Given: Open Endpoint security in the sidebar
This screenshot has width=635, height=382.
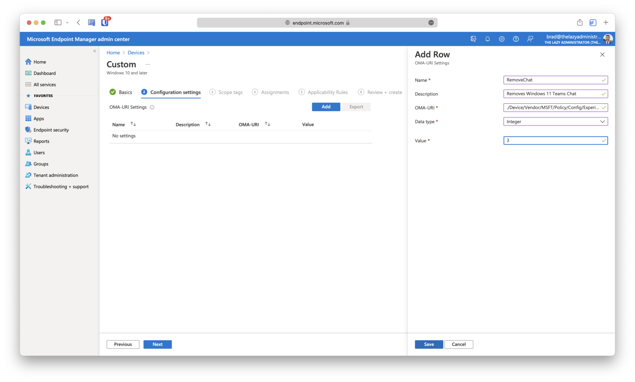Looking at the screenshot, I should point(47,130).
